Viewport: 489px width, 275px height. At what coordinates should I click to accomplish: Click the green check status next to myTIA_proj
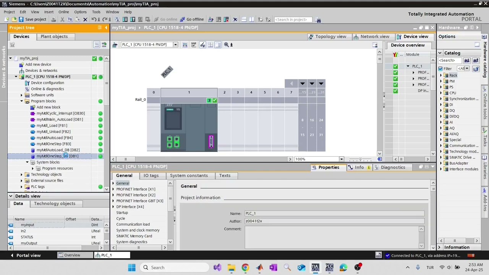tap(94, 58)
